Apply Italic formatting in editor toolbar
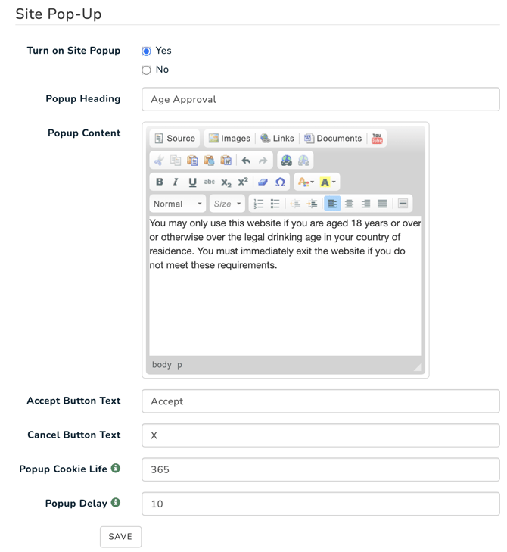The height and width of the screenshot is (552, 507). click(x=176, y=182)
